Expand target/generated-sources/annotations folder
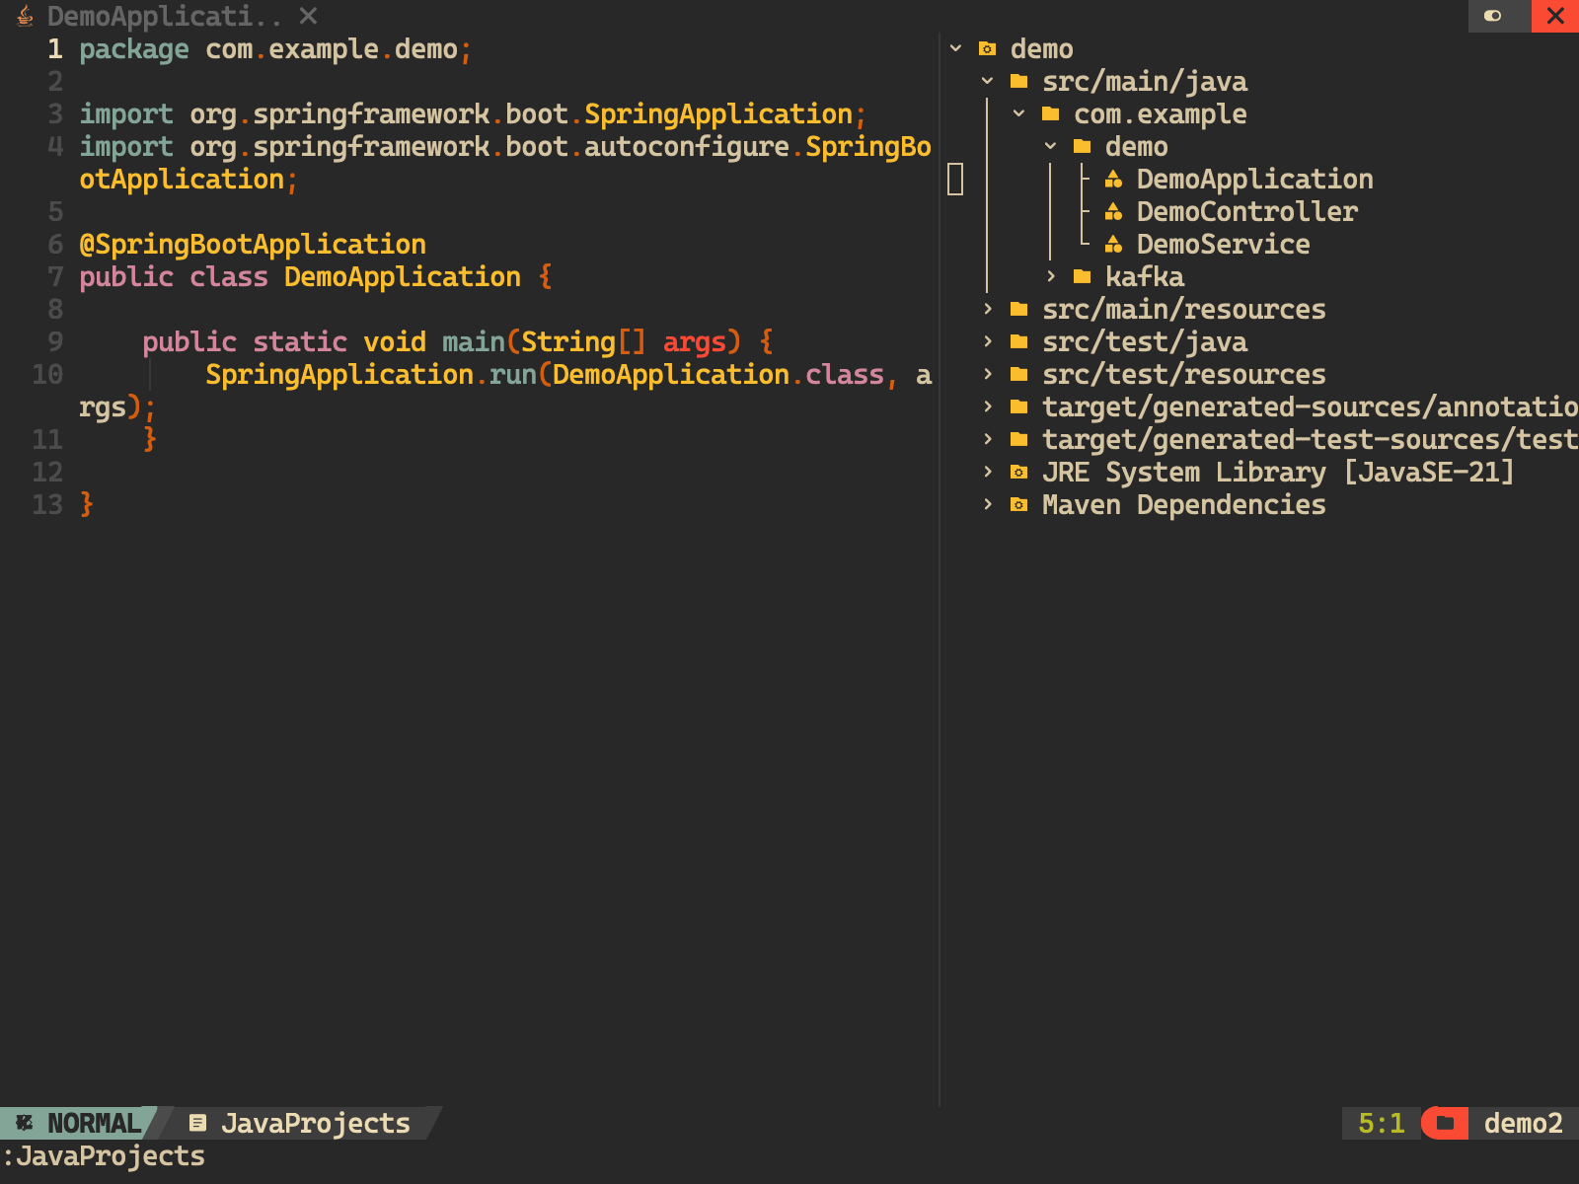The width and height of the screenshot is (1579, 1184). click(987, 407)
